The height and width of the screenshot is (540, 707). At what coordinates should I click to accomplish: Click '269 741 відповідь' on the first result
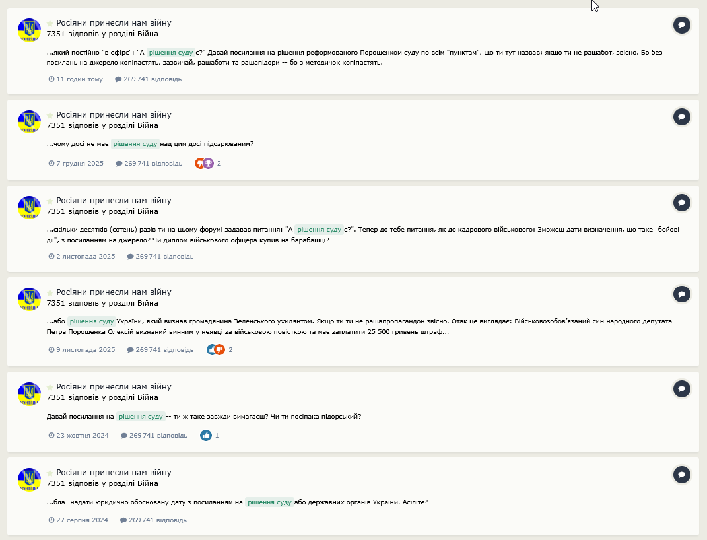149,79
